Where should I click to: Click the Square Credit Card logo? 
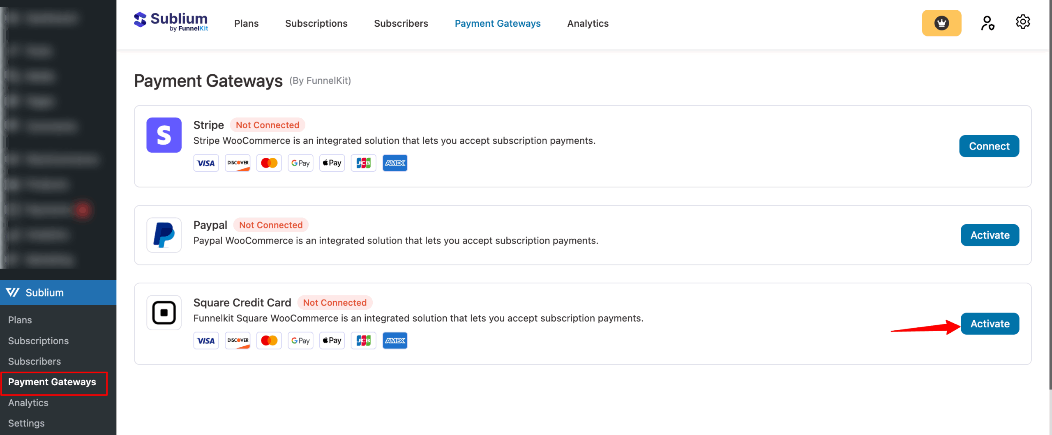pyautogui.click(x=164, y=313)
